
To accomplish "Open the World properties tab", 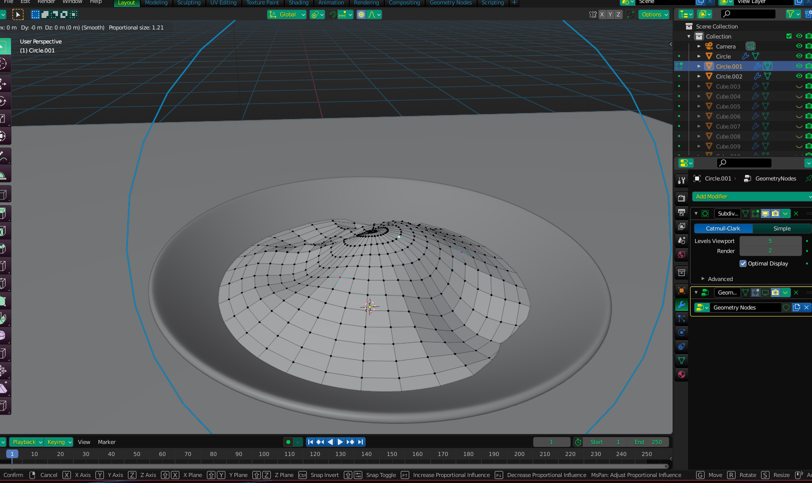I will [682, 254].
